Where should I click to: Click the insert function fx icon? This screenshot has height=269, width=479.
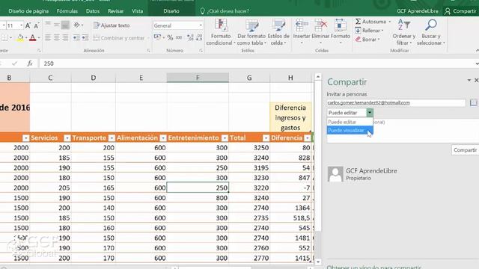[x=30, y=64]
